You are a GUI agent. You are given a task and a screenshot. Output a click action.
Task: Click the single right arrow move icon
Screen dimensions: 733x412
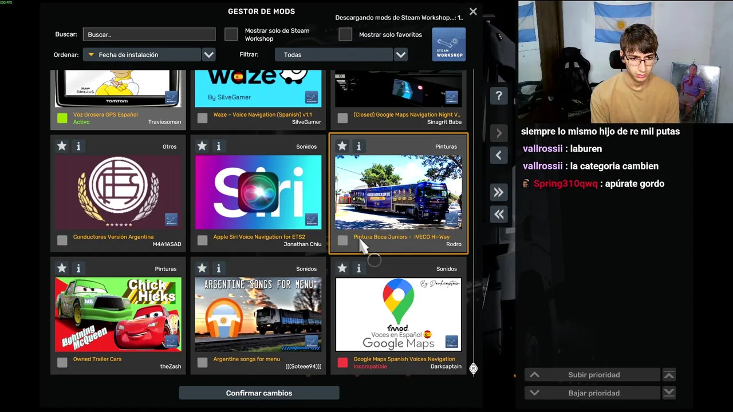[499, 133]
